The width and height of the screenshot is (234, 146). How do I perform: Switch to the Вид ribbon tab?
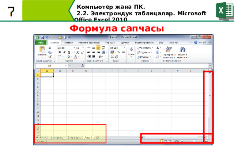(x=161, y=43)
